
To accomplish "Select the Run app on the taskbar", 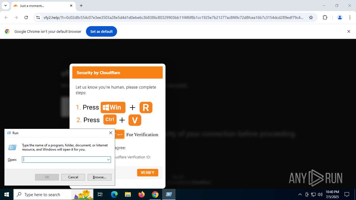I will 169,194.
